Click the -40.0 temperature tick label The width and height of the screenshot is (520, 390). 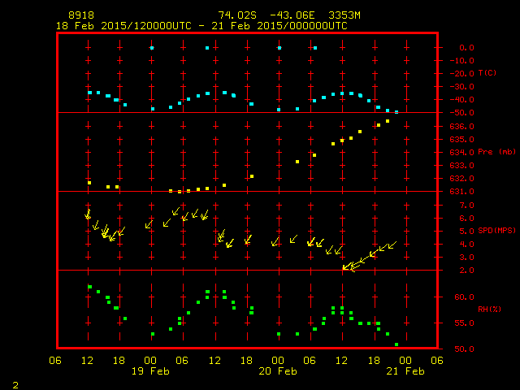[x=462, y=99]
